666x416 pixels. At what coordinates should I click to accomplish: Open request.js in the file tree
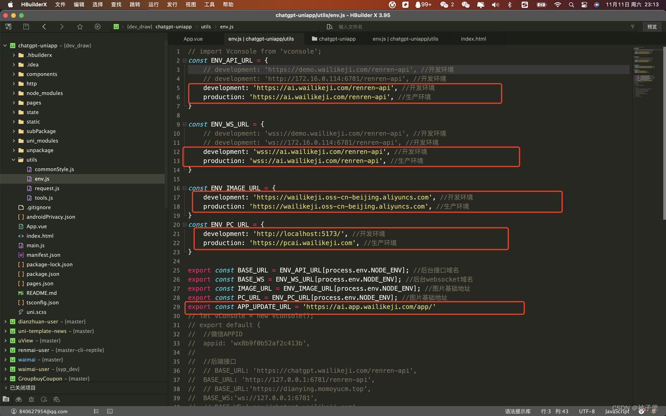point(47,189)
